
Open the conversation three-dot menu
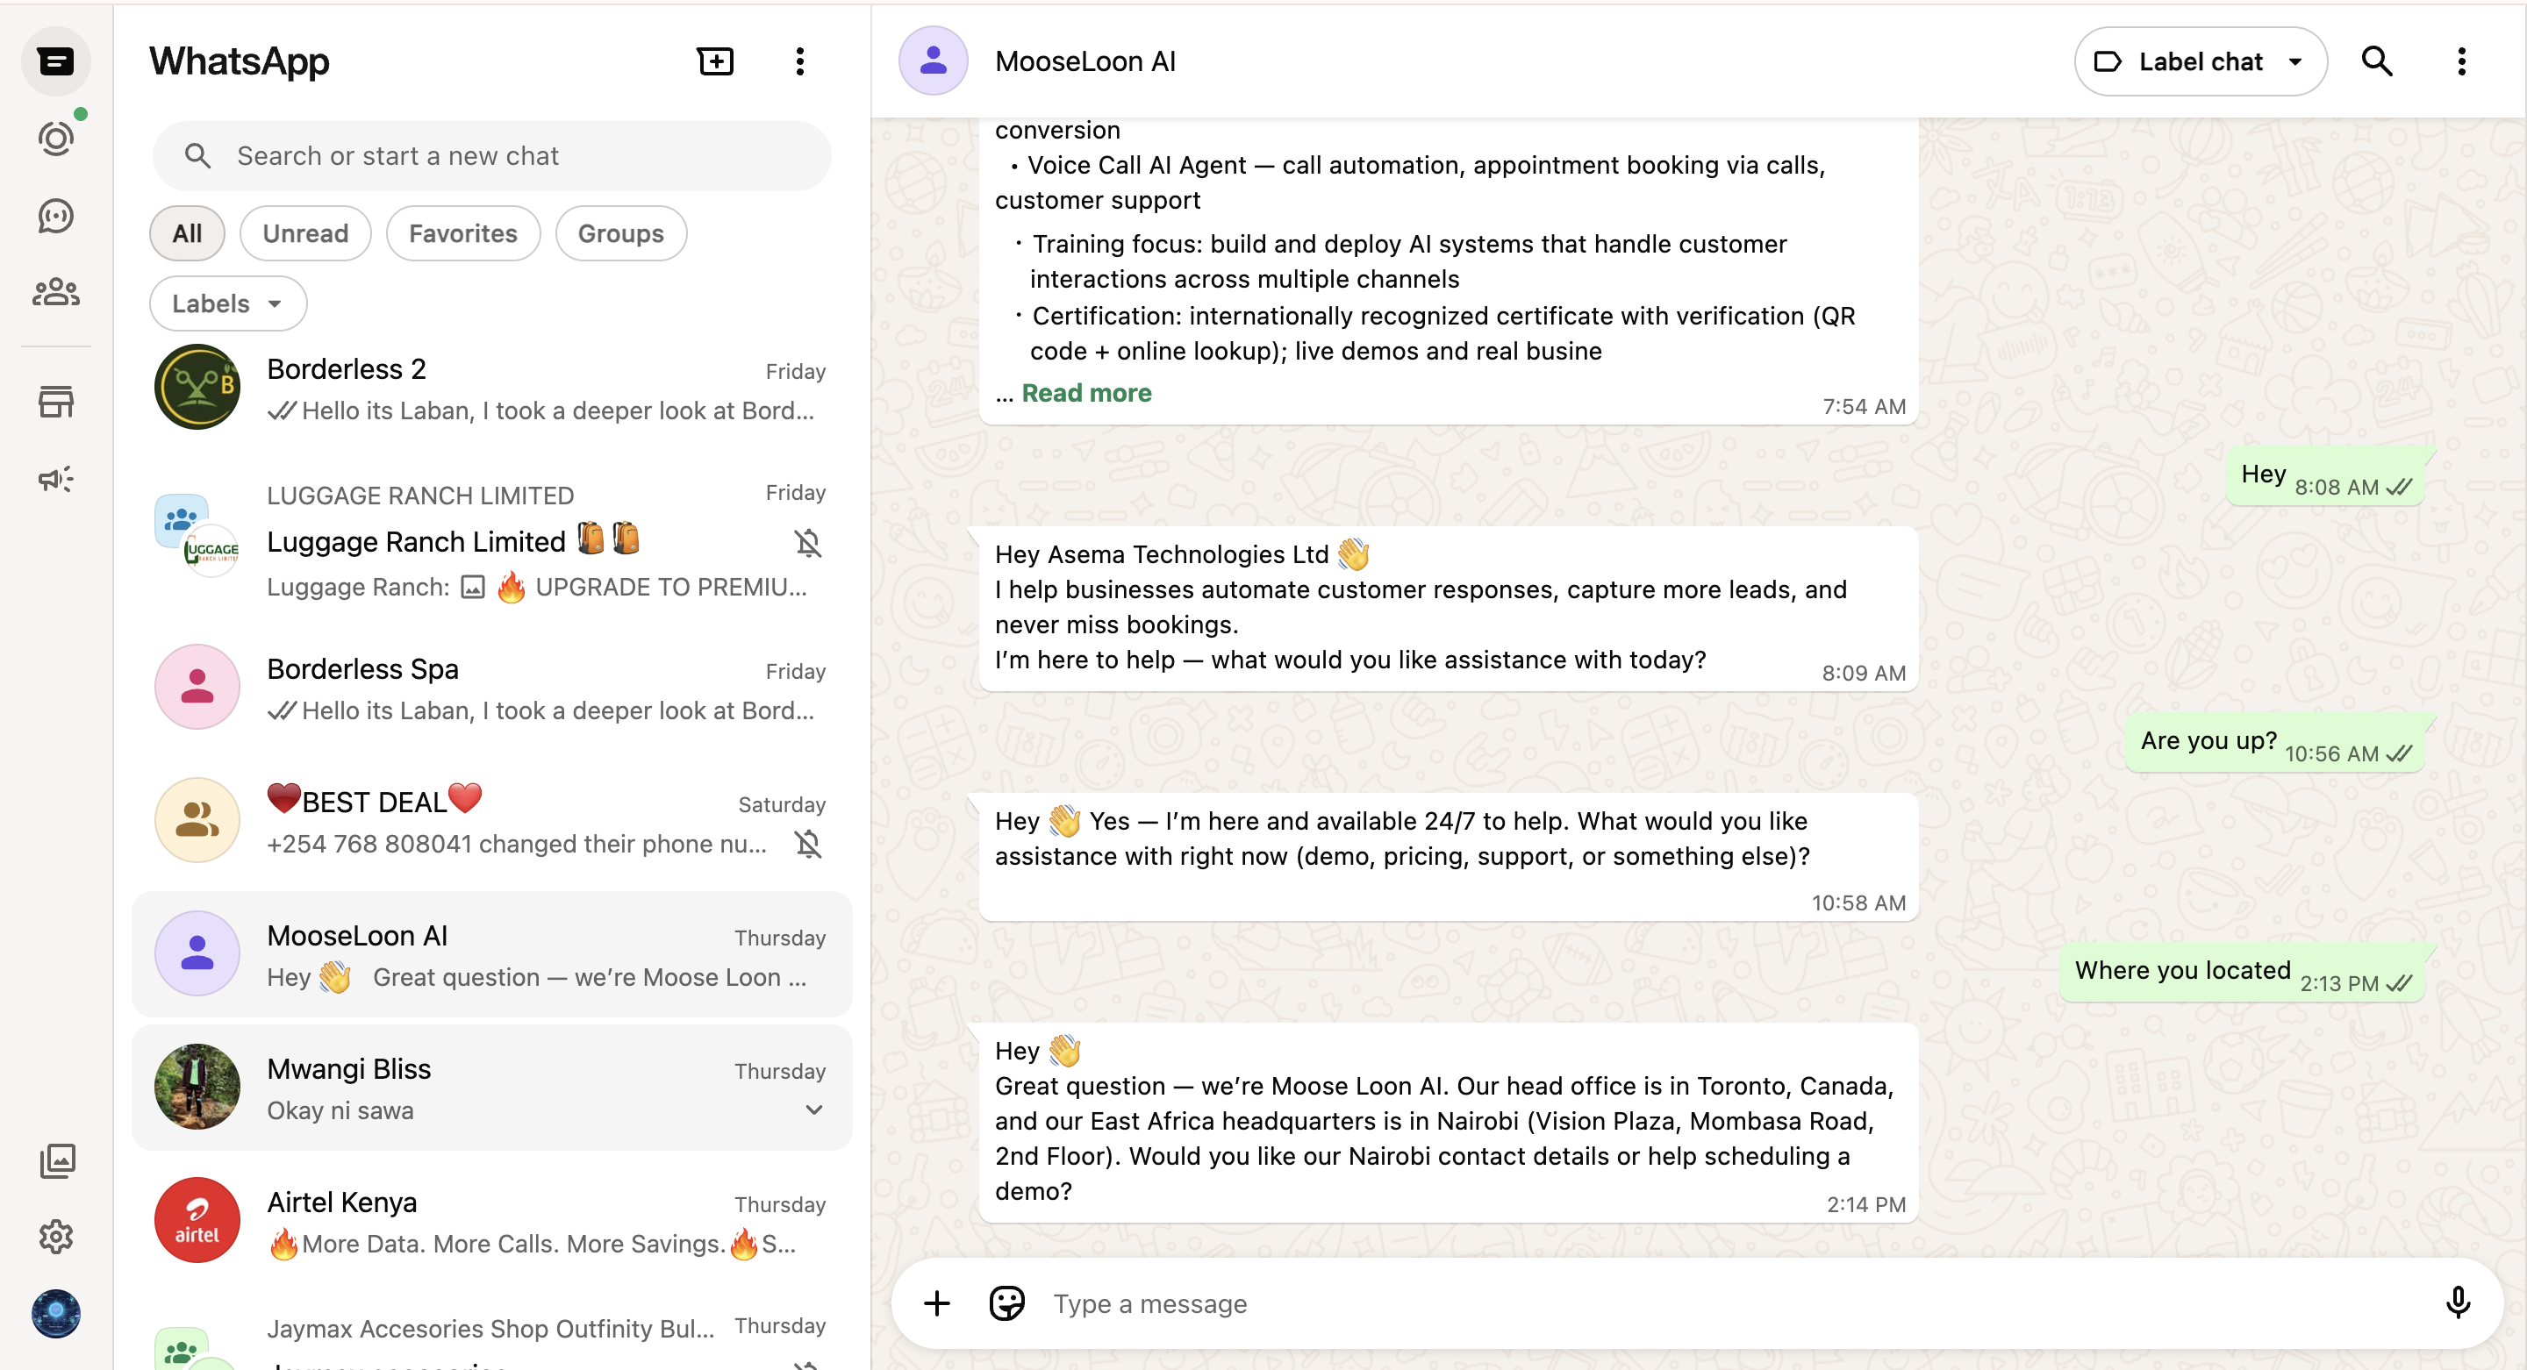(2460, 61)
